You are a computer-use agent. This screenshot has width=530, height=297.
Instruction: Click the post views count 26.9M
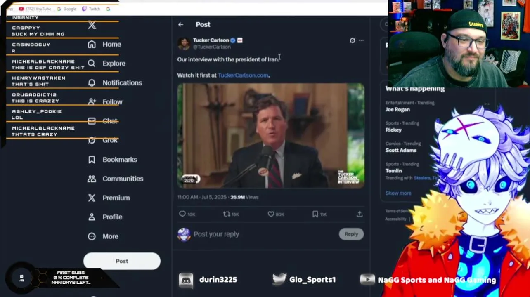(x=244, y=197)
